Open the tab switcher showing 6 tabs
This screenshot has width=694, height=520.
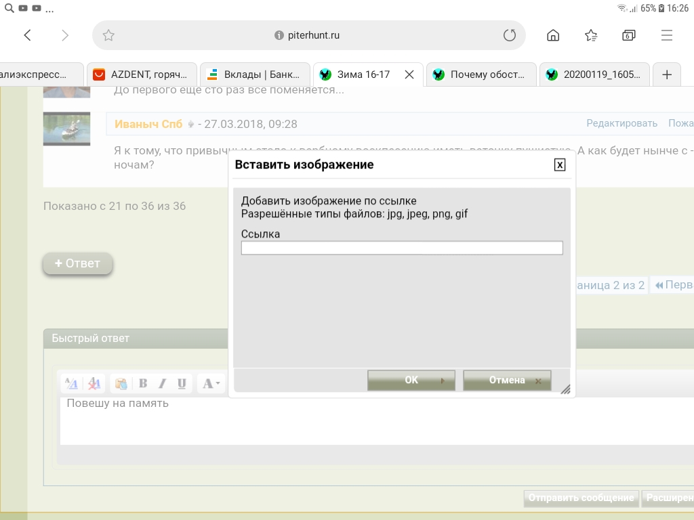[629, 35]
